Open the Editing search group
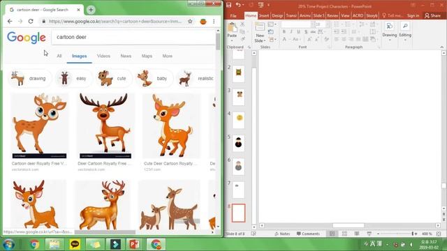Image resolution: width=447 pixels, height=251 pixels. pyautogui.click(x=405, y=31)
